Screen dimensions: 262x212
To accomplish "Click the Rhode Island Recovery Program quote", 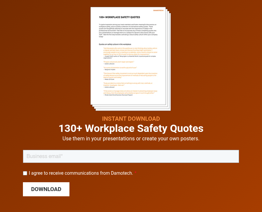I will 128,92.
